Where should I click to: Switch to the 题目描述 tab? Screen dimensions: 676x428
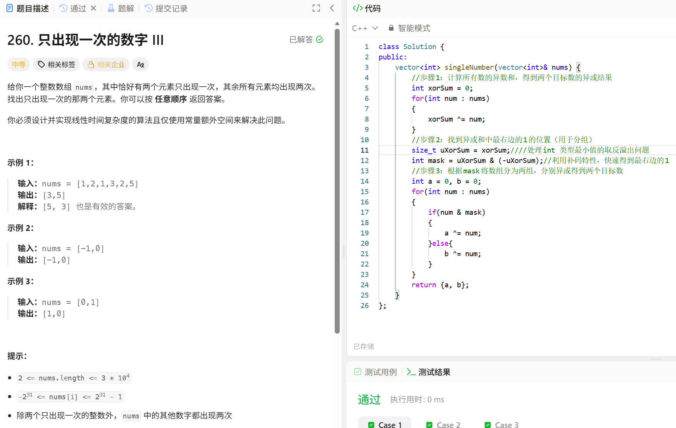[33, 8]
